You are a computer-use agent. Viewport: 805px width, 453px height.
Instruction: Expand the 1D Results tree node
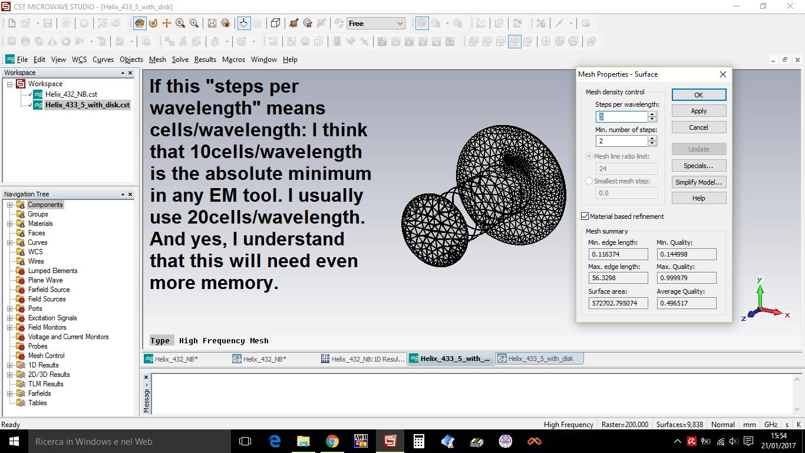click(10, 365)
